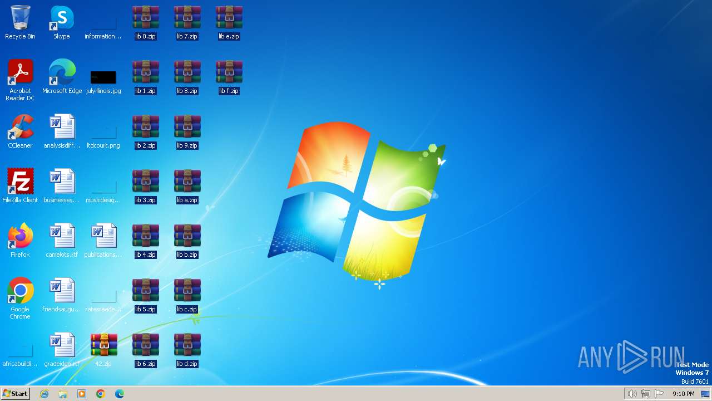712x401 pixels.
Task: Launch Chrome from the taskbar
Action: point(101,394)
